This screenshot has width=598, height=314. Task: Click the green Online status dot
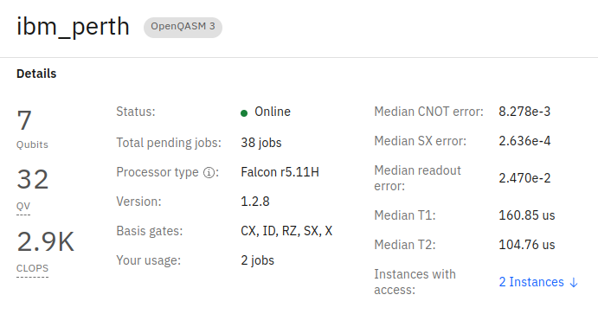(x=244, y=112)
